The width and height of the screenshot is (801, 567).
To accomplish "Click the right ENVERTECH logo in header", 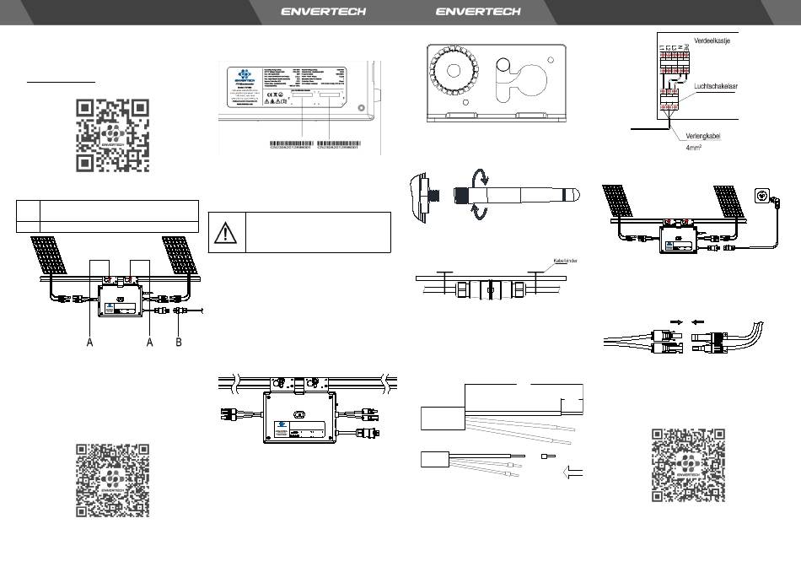I will click(478, 11).
